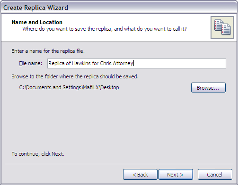Click the 'Enter a name for the replica file' text
The width and height of the screenshot is (238, 185).
coord(48,51)
